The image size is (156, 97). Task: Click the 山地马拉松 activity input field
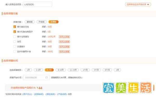coord(37,4)
